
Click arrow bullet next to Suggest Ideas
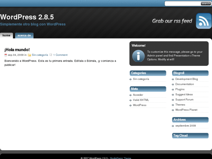[173, 95]
